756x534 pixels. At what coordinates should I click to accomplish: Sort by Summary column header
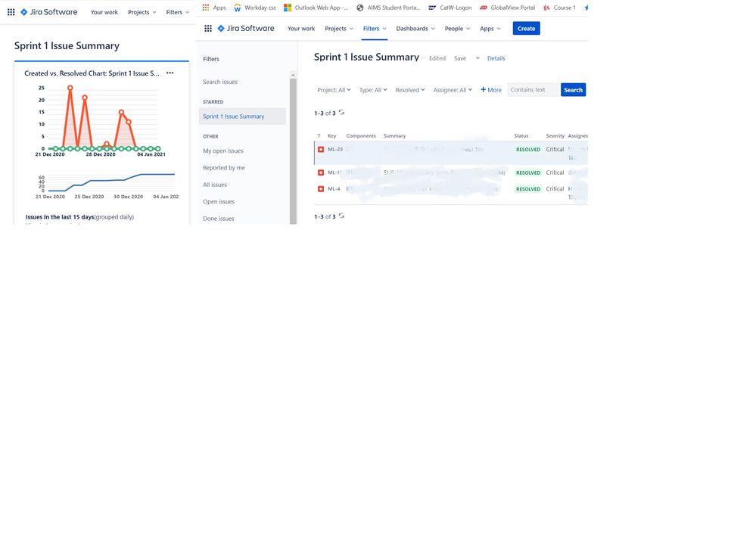[x=394, y=136]
